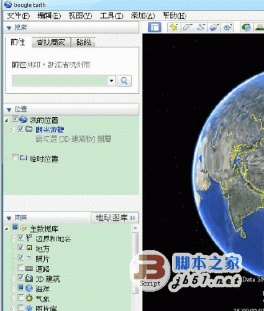The width and height of the screenshot is (264, 311).
Task: Click the star icon of 图片库
Action: [x=29, y=308]
